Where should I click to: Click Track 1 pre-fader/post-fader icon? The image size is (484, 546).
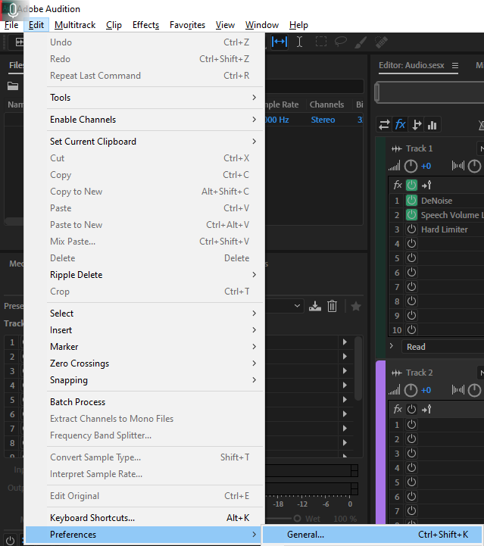(426, 185)
